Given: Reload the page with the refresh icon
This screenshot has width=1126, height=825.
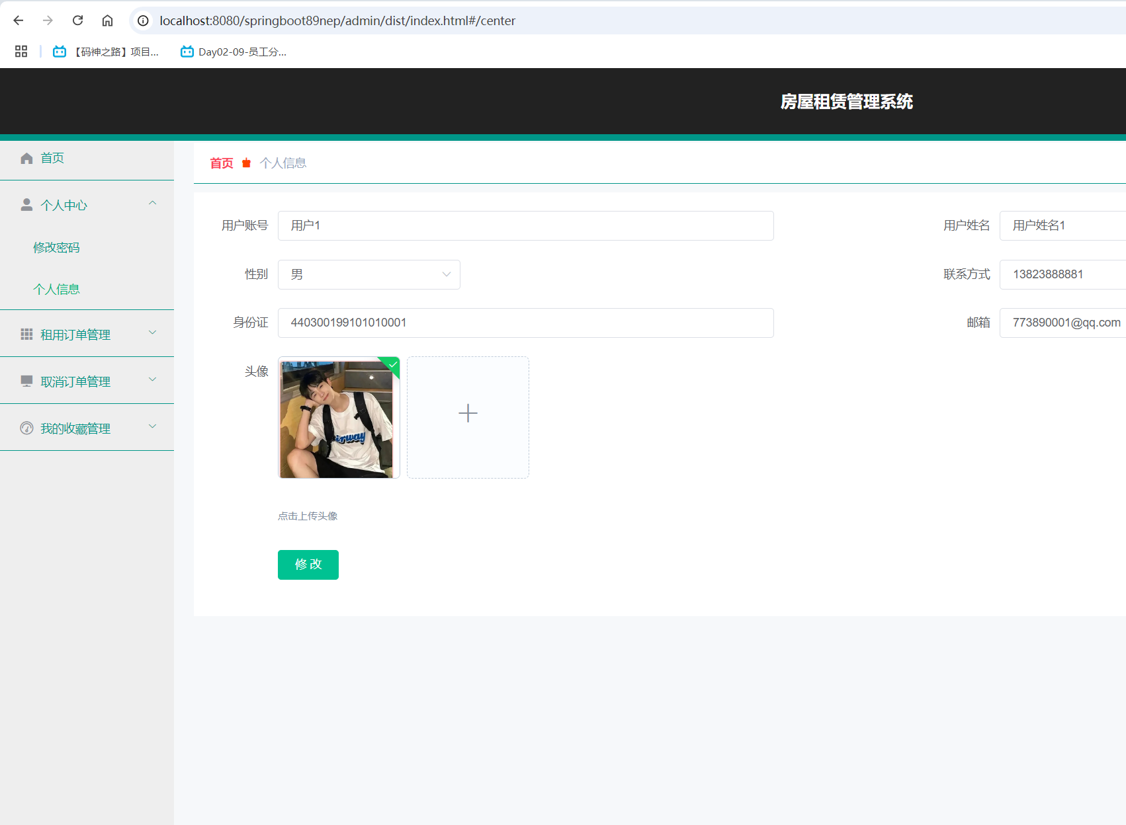Looking at the screenshot, I should click(x=77, y=20).
